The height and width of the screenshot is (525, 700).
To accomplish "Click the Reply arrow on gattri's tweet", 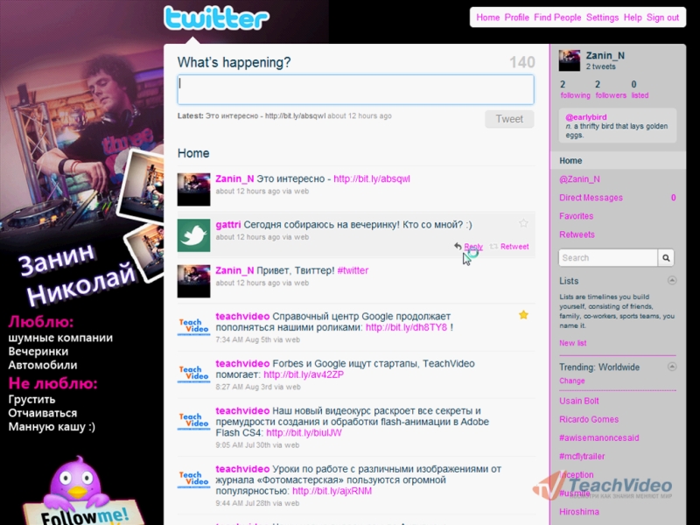I will click(458, 246).
